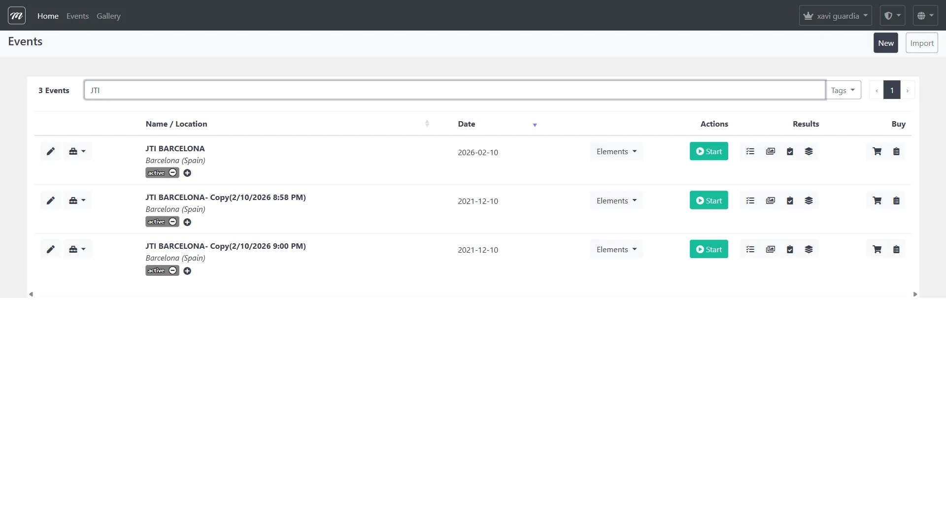Expand the Tags filter dropdown
The width and height of the screenshot is (946, 532).
[x=843, y=90]
